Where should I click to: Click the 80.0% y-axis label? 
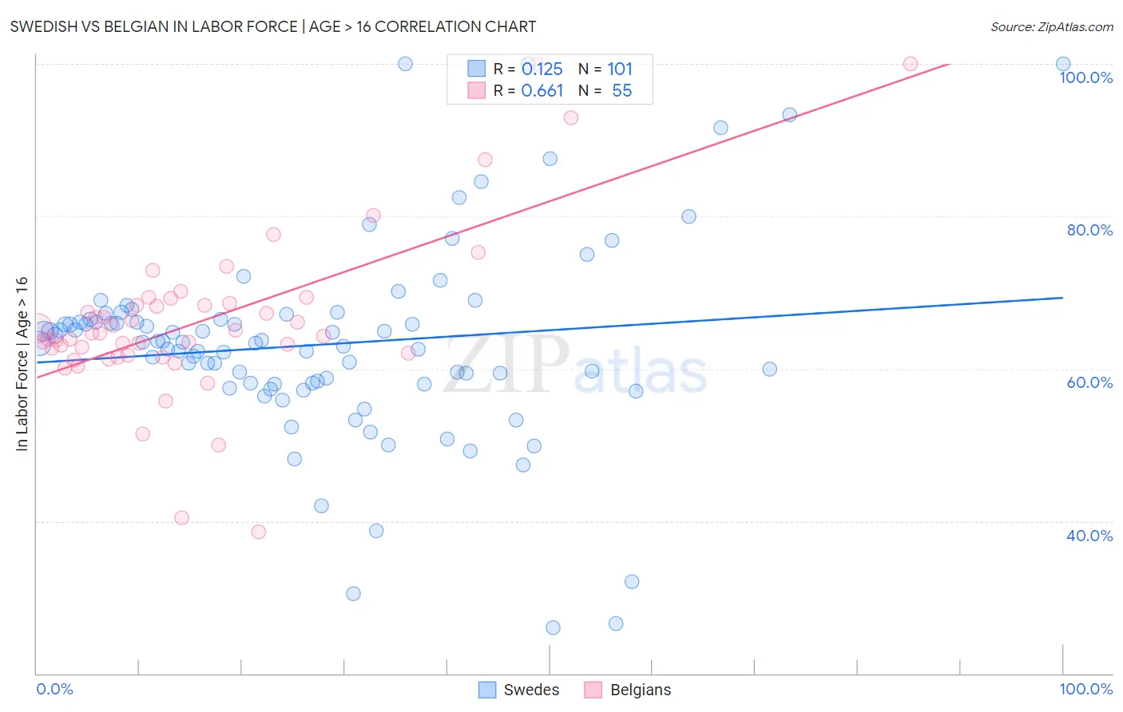[1089, 230]
